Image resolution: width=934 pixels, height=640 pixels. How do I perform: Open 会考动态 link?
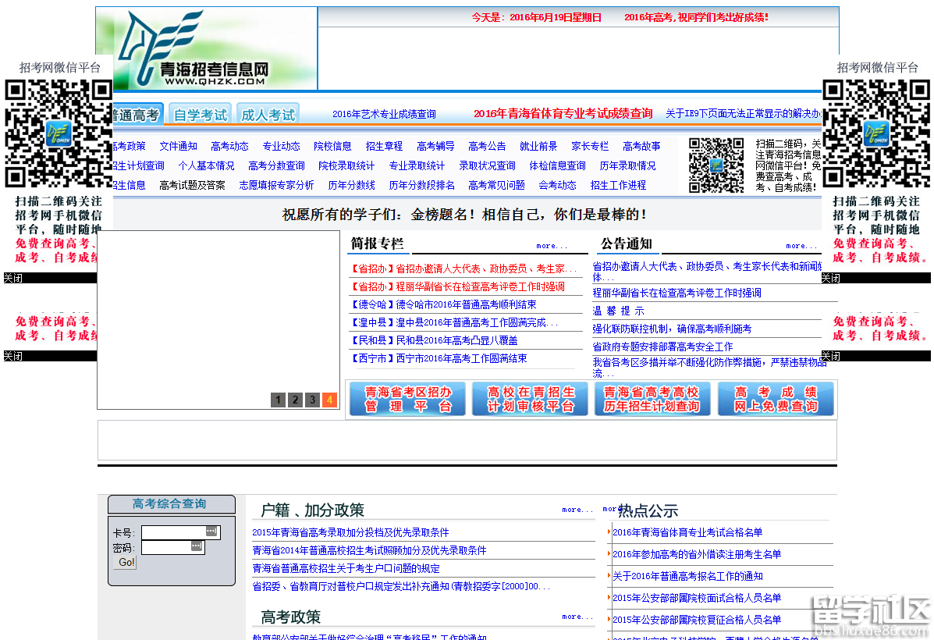pyautogui.click(x=558, y=185)
